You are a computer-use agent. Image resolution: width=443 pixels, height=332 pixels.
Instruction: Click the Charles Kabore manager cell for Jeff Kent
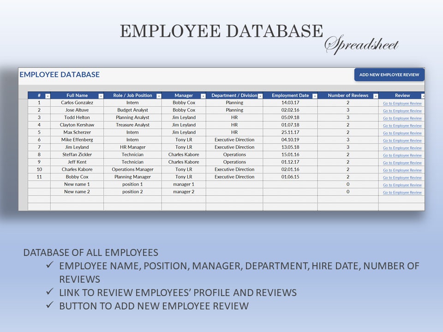click(x=184, y=162)
